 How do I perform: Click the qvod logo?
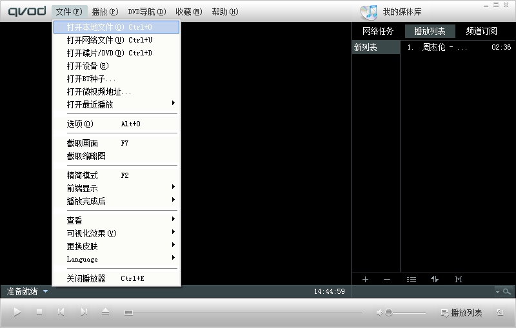(x=27, y=11)
